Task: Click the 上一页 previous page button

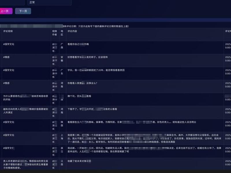Action: (6, 11)
